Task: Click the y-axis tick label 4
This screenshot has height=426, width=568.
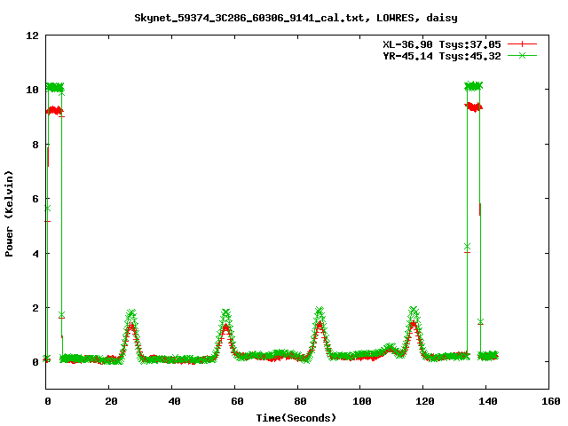Action: pos(35,254)
